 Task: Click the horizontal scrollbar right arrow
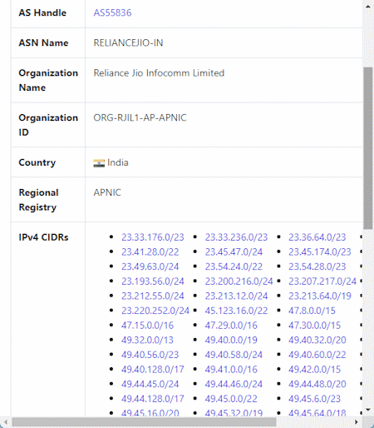click(x=357, y=422)
